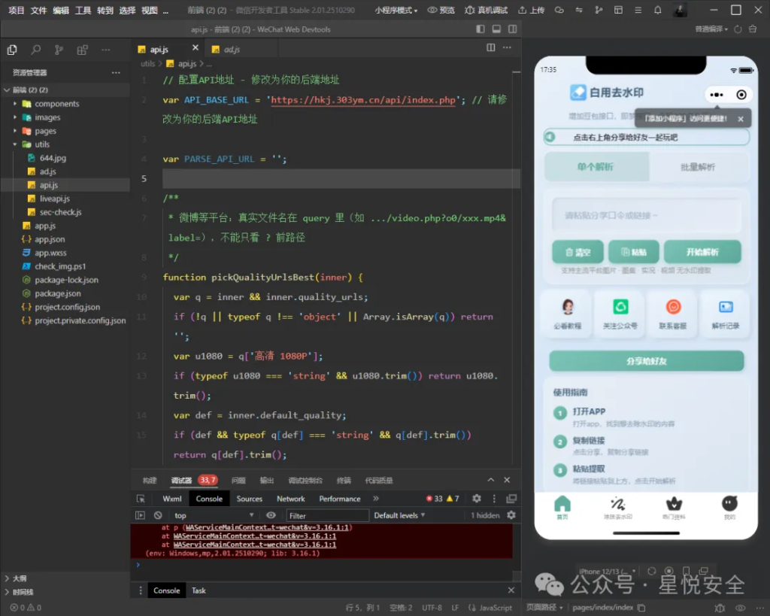Toggle the right side panel layout icon

pos(513,29)
